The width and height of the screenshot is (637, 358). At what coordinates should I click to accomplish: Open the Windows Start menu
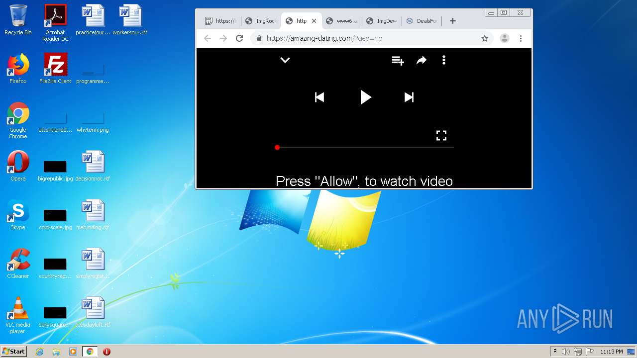tap(14, 352)
